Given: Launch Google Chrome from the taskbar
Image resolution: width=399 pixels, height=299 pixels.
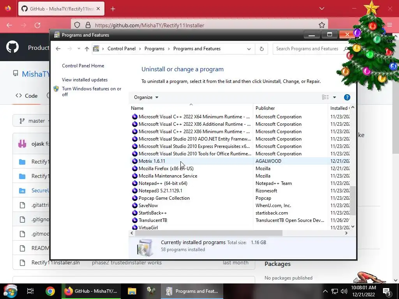Looking at the screenshot, I should pyautogui.click(x=50, y=291).
